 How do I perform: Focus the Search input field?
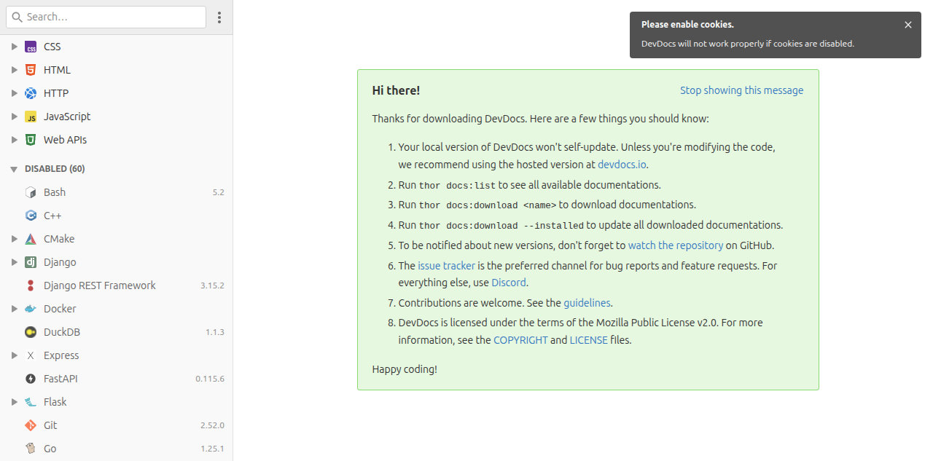point(106,17)
